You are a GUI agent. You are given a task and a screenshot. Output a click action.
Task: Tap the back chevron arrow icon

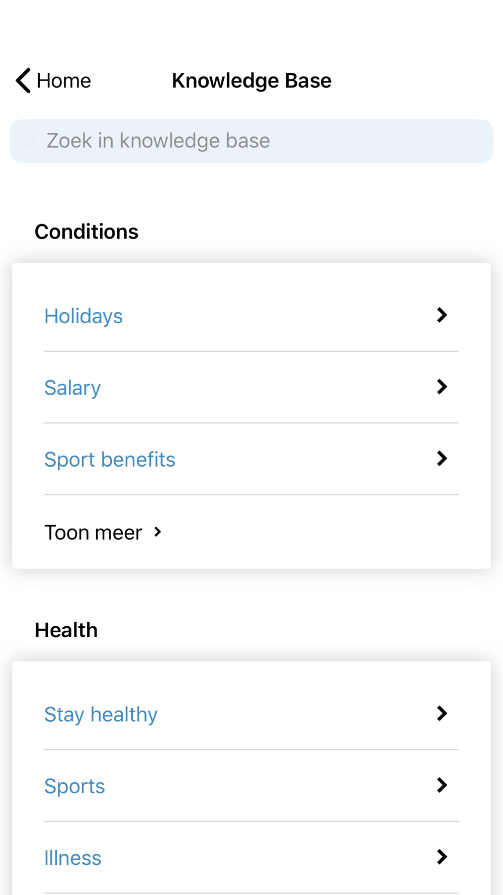coord(23,81)
